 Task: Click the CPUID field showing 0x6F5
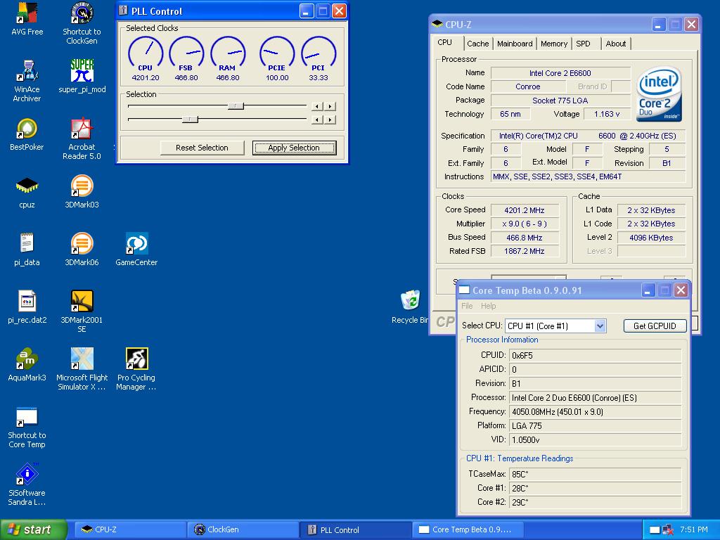point(595,355)
